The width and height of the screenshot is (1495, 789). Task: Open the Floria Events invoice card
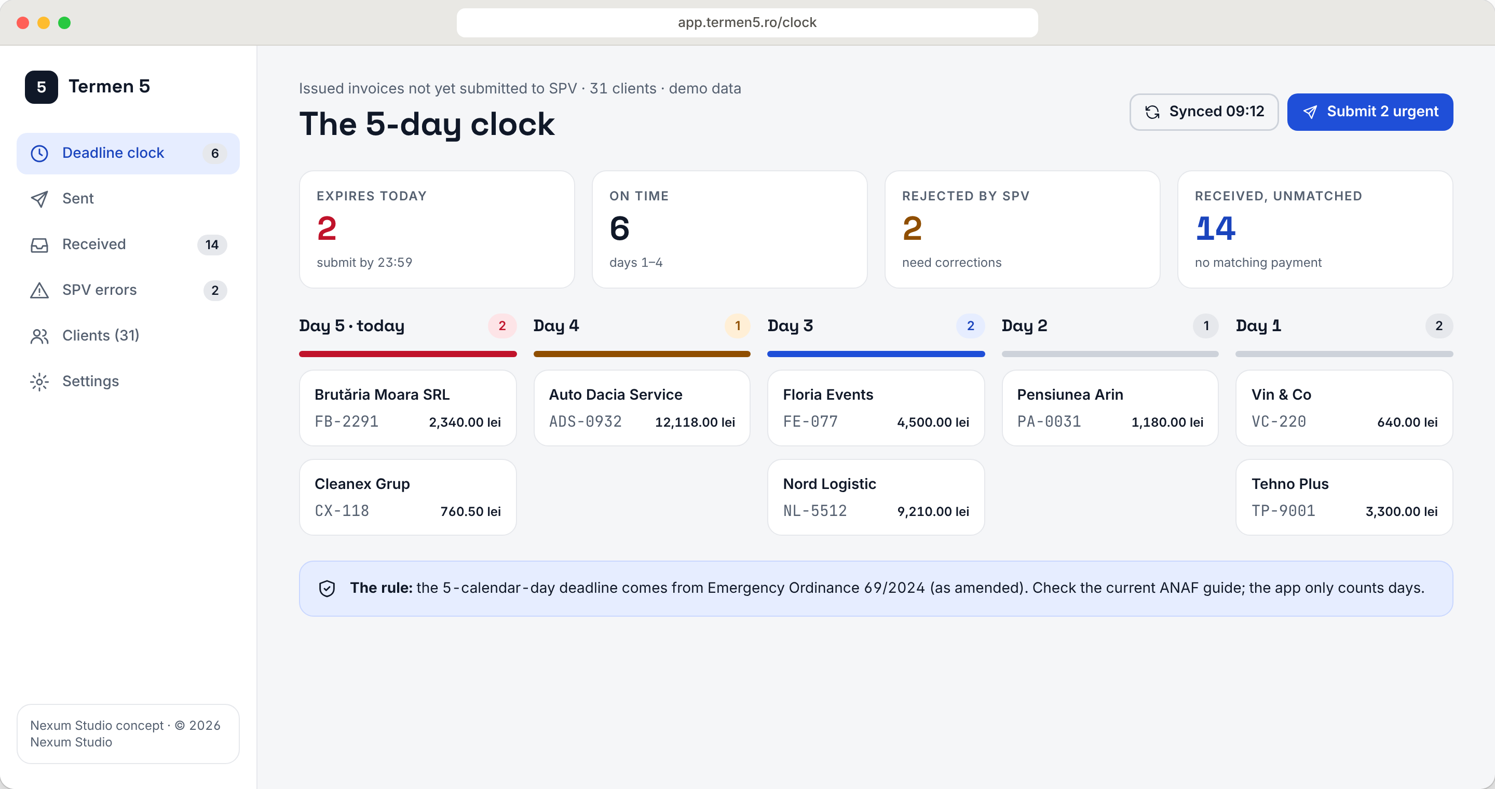(876, 408)
